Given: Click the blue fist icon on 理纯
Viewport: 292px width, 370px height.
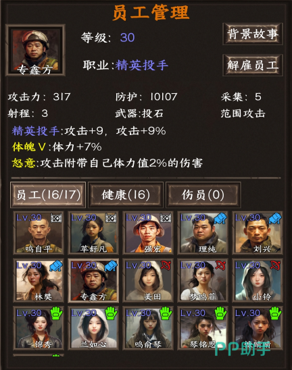Looking at the screenshot, I should [220, 218].
